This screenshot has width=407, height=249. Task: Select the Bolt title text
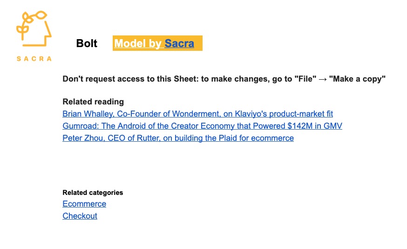[87, 43]
